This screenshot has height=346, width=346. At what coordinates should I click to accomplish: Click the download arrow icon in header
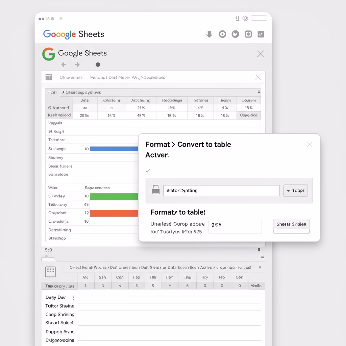click(209, 34)
